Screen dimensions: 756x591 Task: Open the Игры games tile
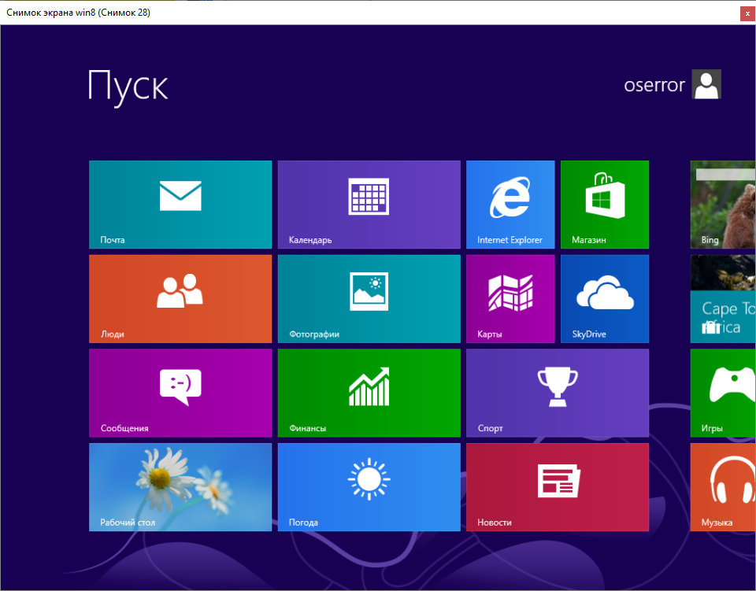click(x=723, y=393)
